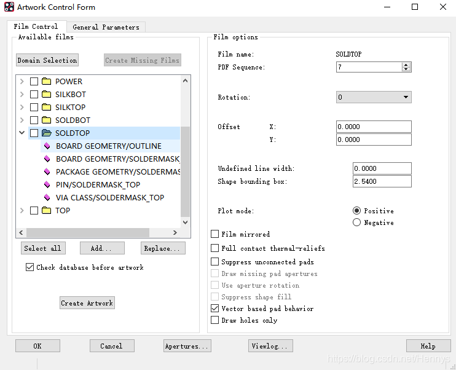Select the Negative plot mode

(357, 222)
